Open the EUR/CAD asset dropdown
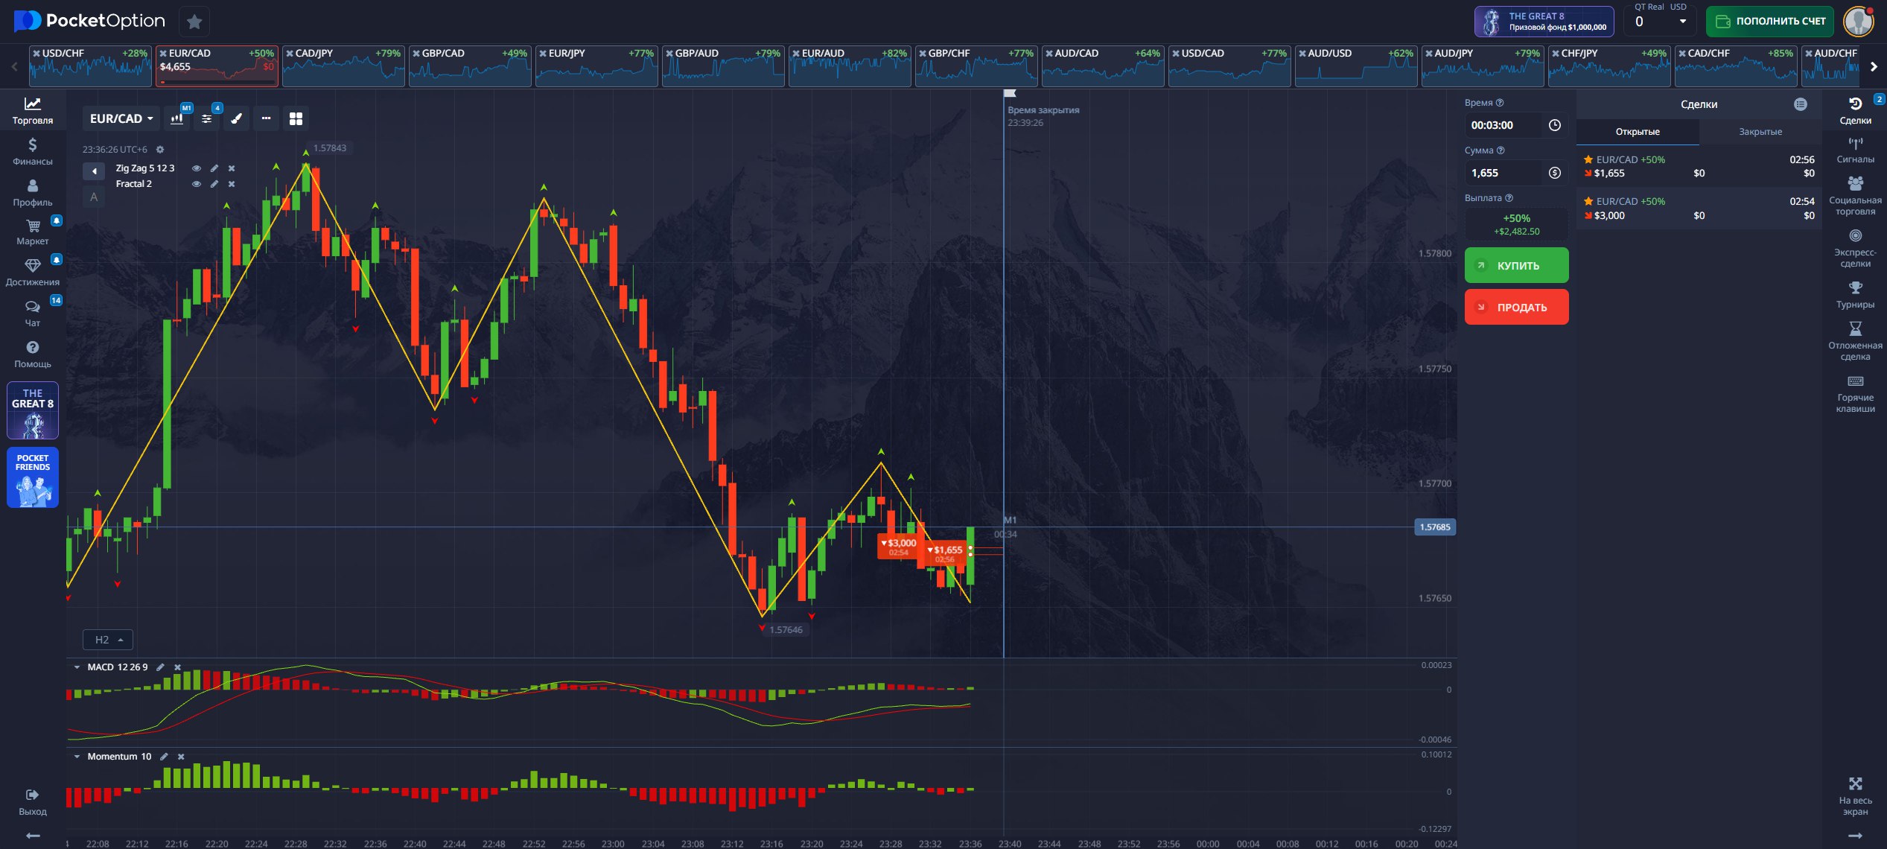The width and height of the screenshot is (1887, 849). (x=121, y=118)
